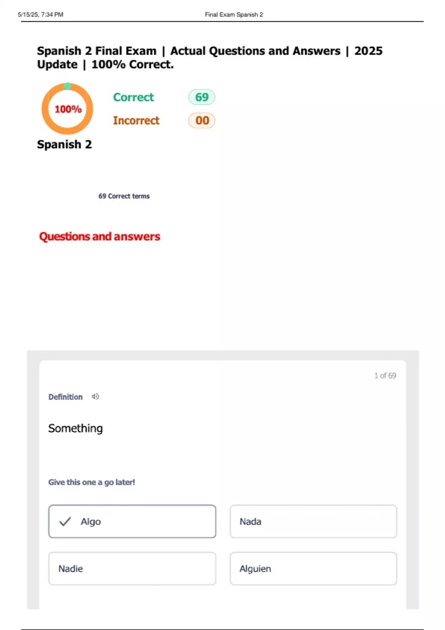Click the 100% donut progress chart
The width and height of the screenshot is (445, 630).
pos(67,109)
